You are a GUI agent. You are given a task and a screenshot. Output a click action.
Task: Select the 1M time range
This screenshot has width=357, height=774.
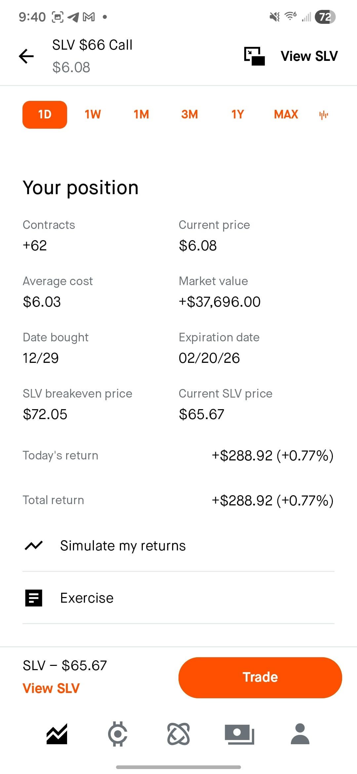[x=141, y=114]
